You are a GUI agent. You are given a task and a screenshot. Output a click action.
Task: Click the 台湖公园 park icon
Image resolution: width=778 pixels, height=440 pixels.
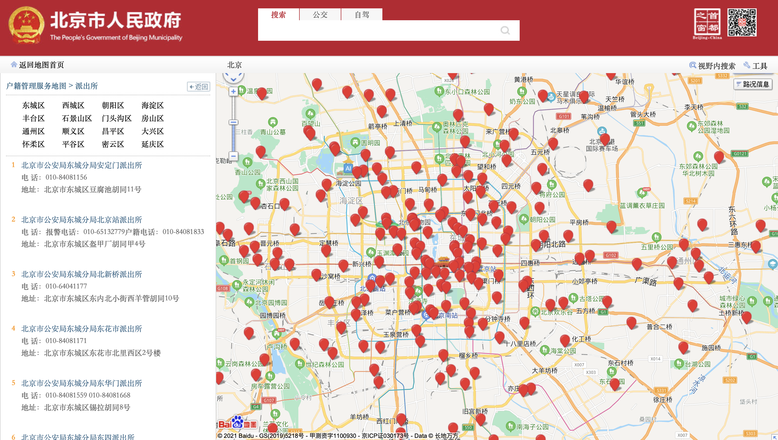[x=679, y=364]
